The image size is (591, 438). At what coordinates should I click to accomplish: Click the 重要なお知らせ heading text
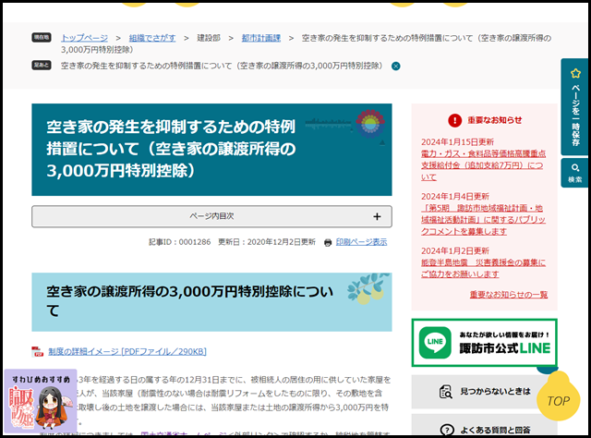tap(495, 120)
